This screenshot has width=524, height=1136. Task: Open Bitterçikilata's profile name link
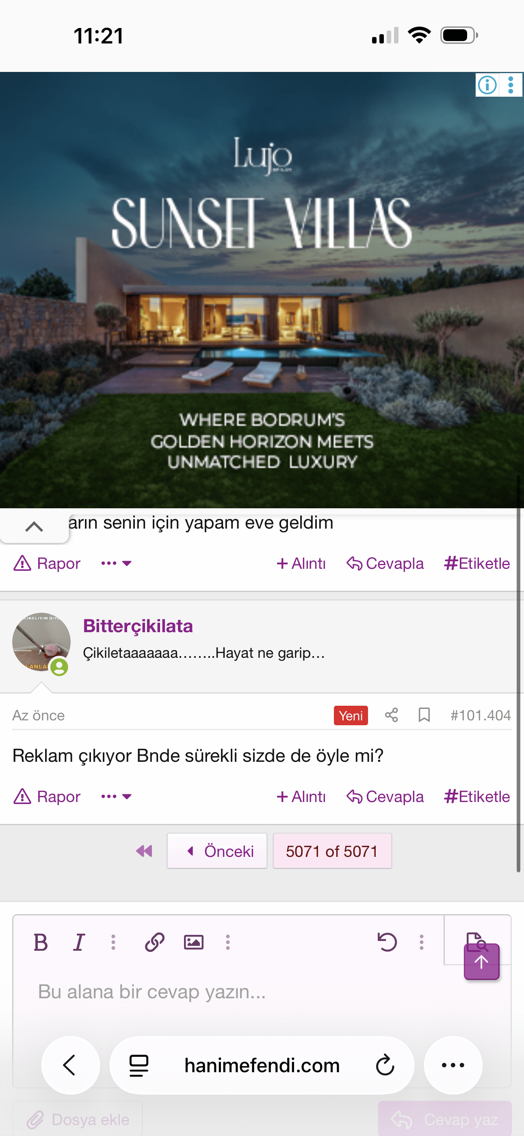click(138, 626)
